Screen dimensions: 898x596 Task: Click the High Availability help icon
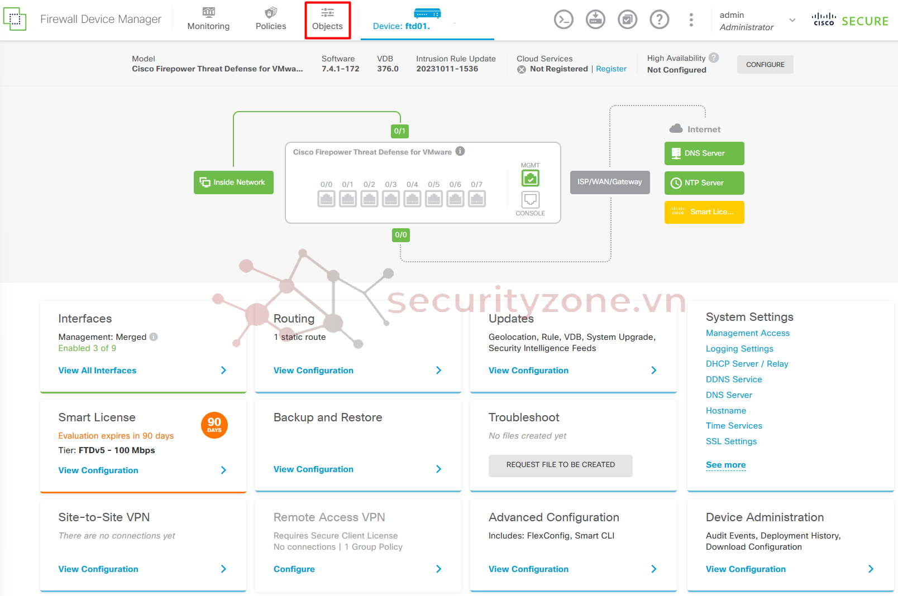(x=714, y=57)
